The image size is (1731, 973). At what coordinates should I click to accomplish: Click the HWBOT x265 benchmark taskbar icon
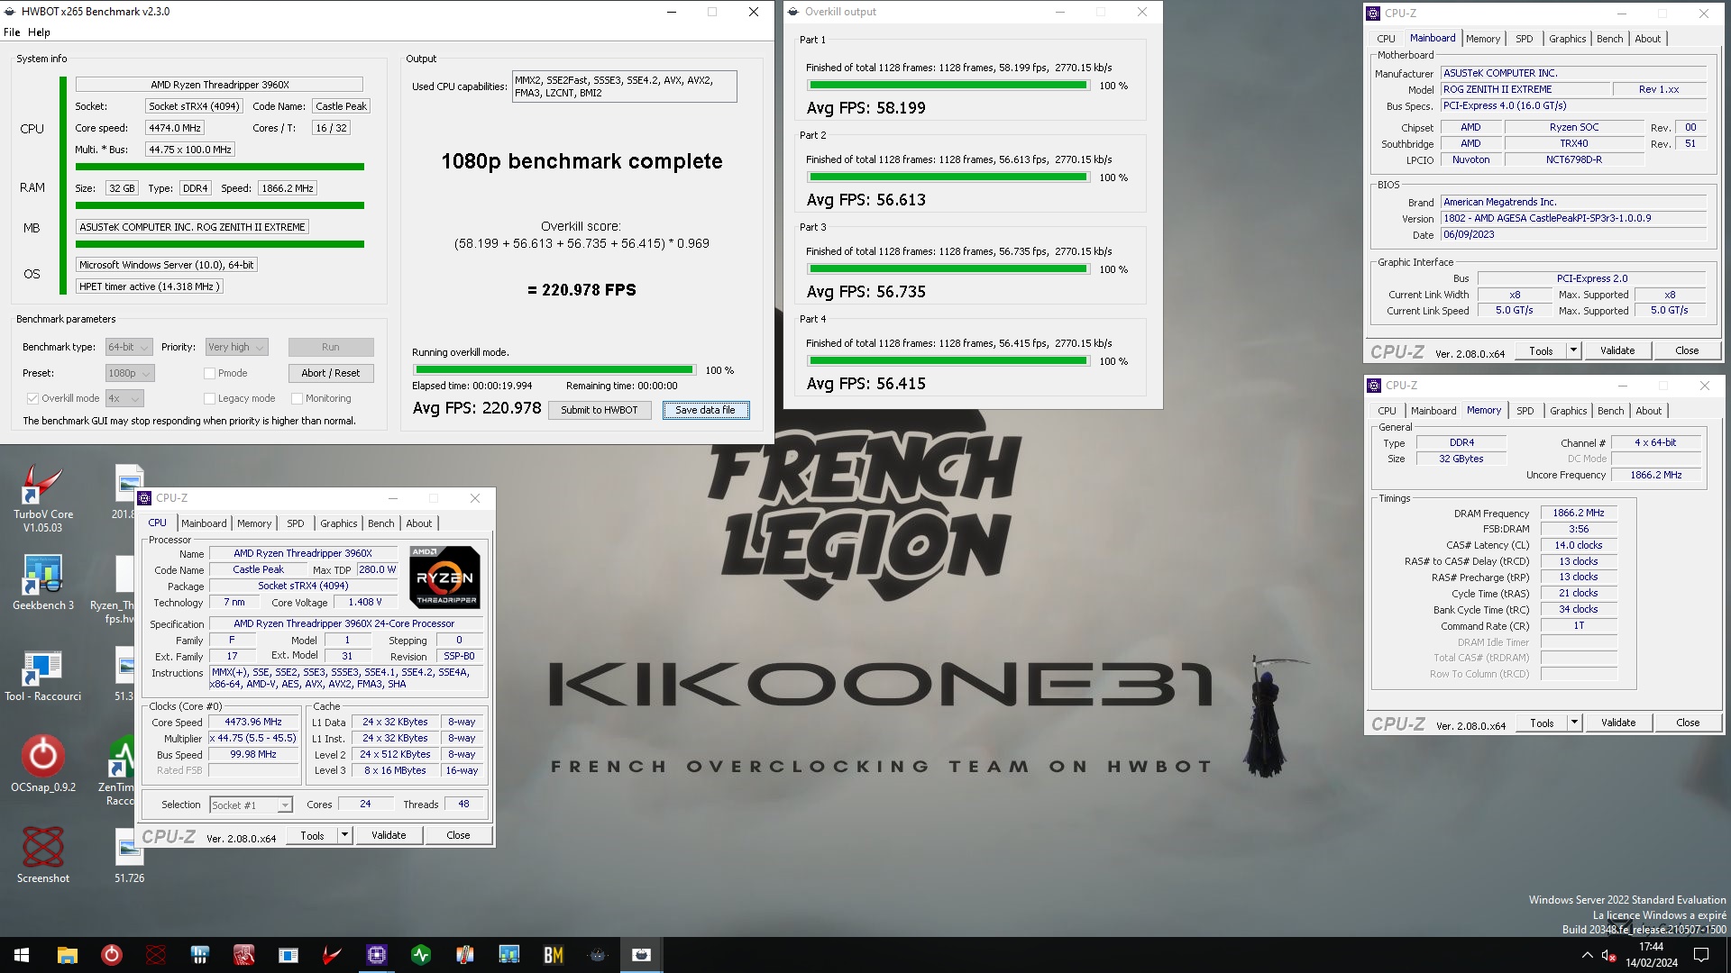click(x=641, y=955)
